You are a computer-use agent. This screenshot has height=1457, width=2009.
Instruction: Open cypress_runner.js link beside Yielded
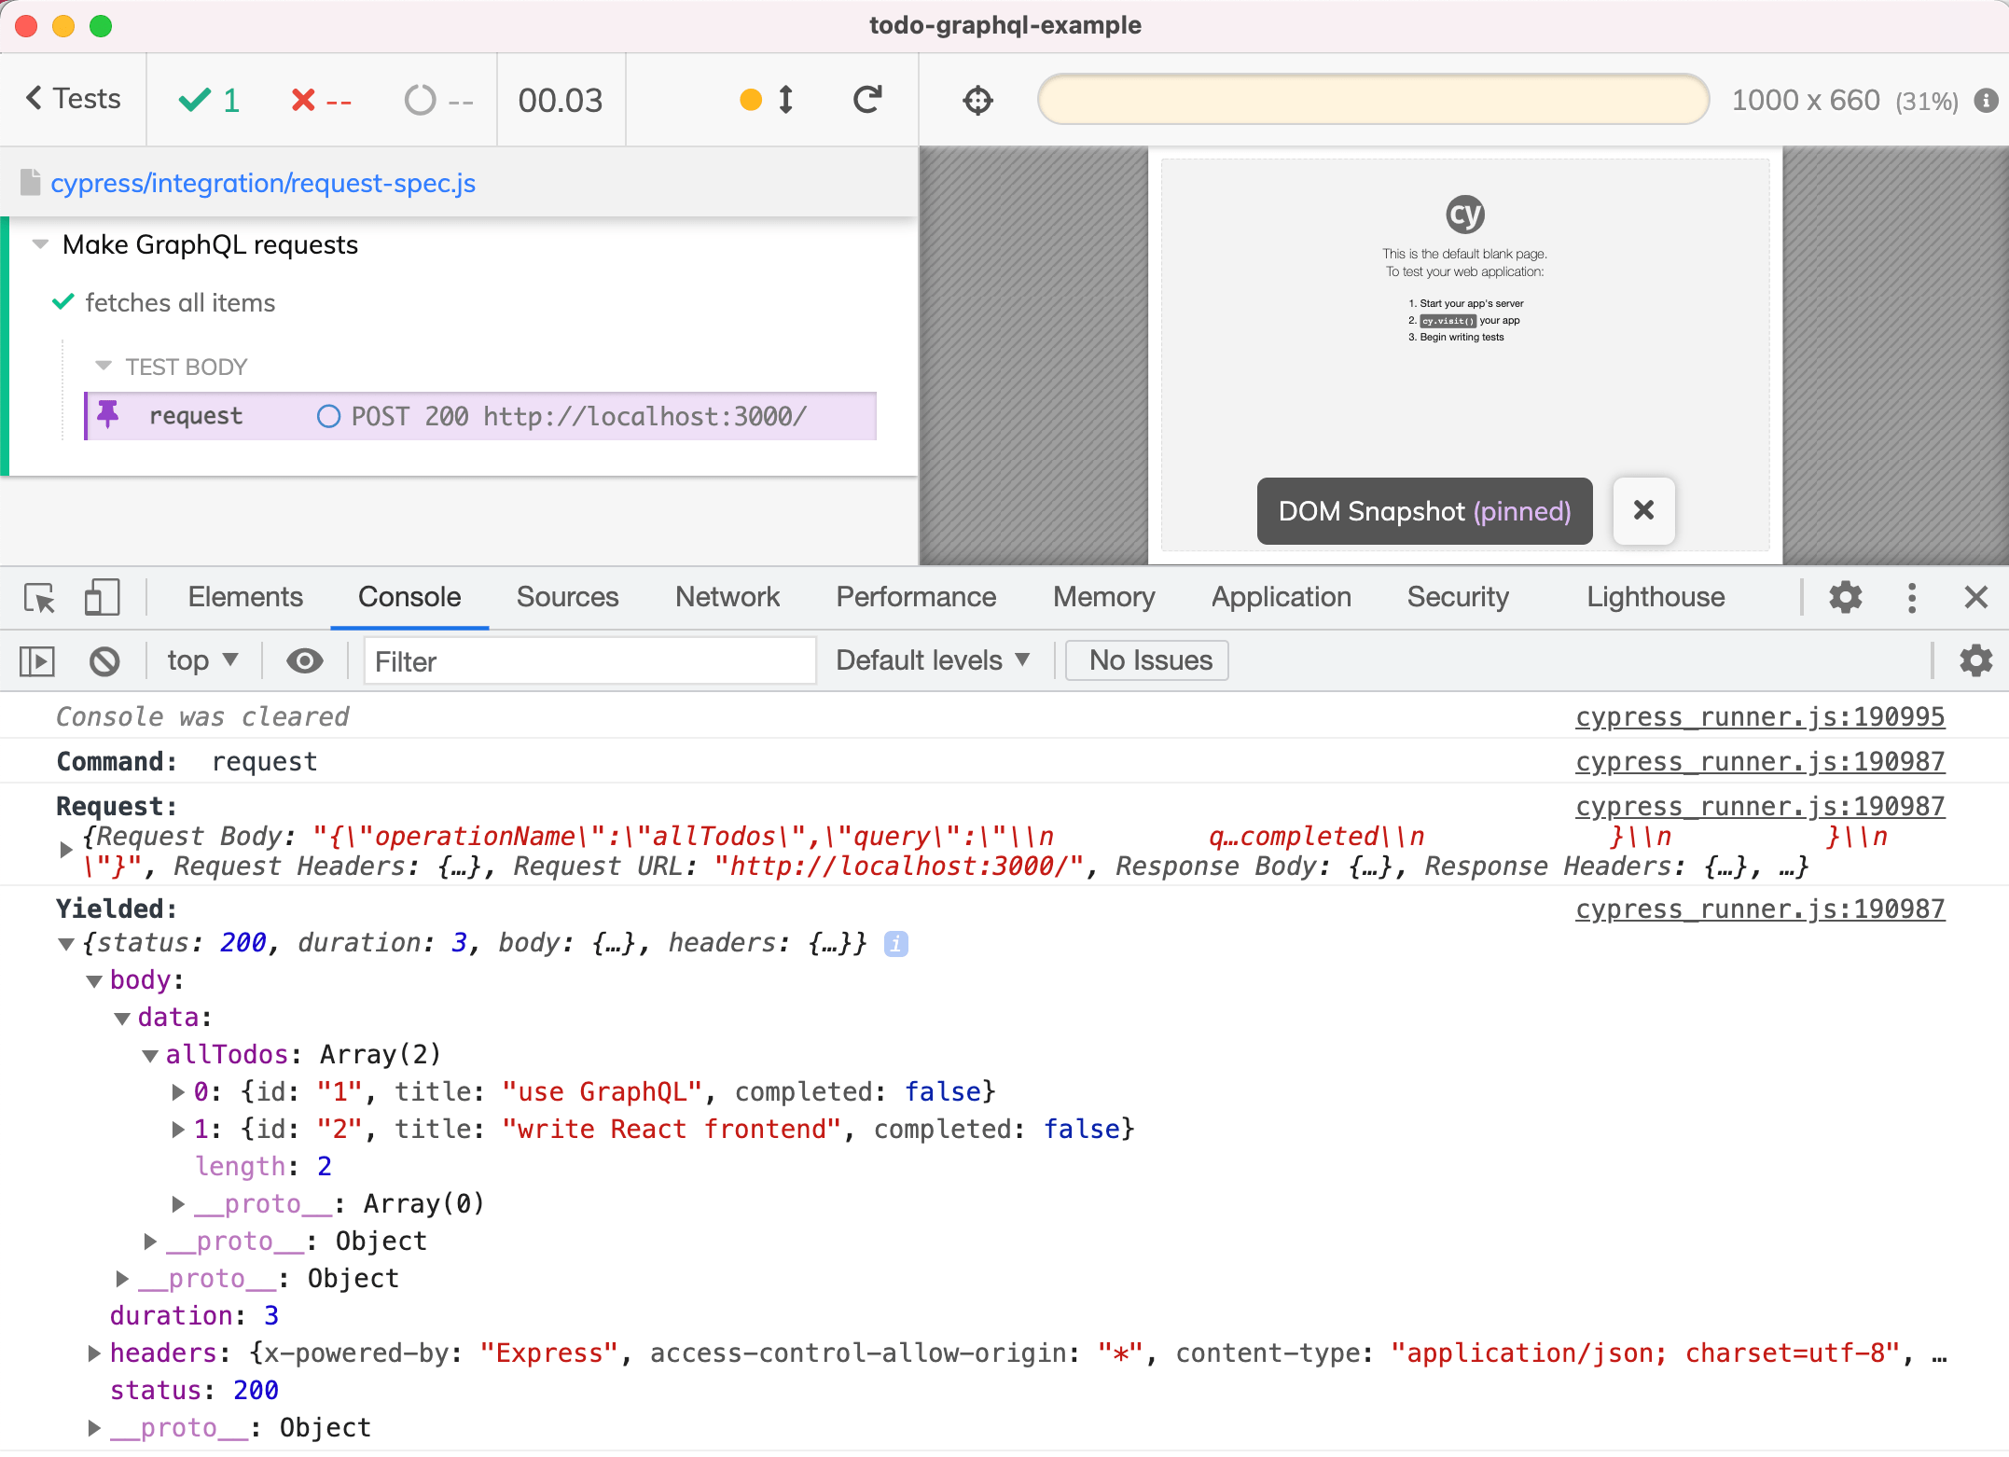[1759, 909]
